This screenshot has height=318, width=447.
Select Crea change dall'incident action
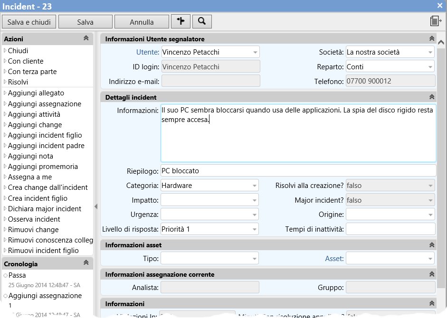tap(48, 187)
